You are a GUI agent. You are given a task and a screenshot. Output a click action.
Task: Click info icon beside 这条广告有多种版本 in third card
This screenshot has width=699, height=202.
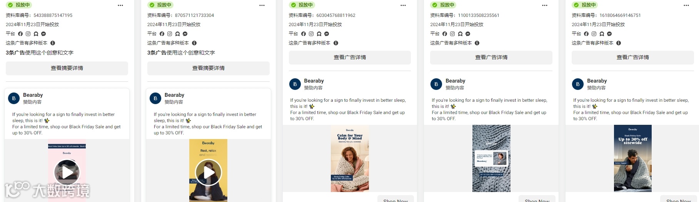(336, 43)
